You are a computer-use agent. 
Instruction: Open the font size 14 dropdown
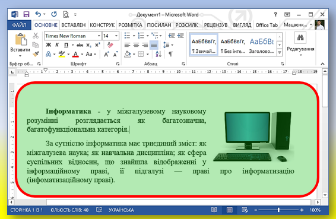(116, 36)
